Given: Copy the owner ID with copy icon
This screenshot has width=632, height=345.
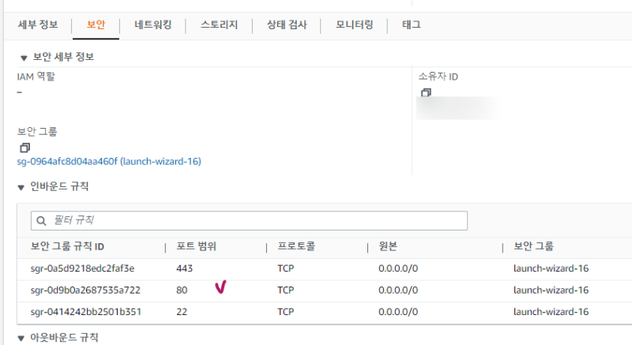Looking at the screenshot, I should [427, 92].
